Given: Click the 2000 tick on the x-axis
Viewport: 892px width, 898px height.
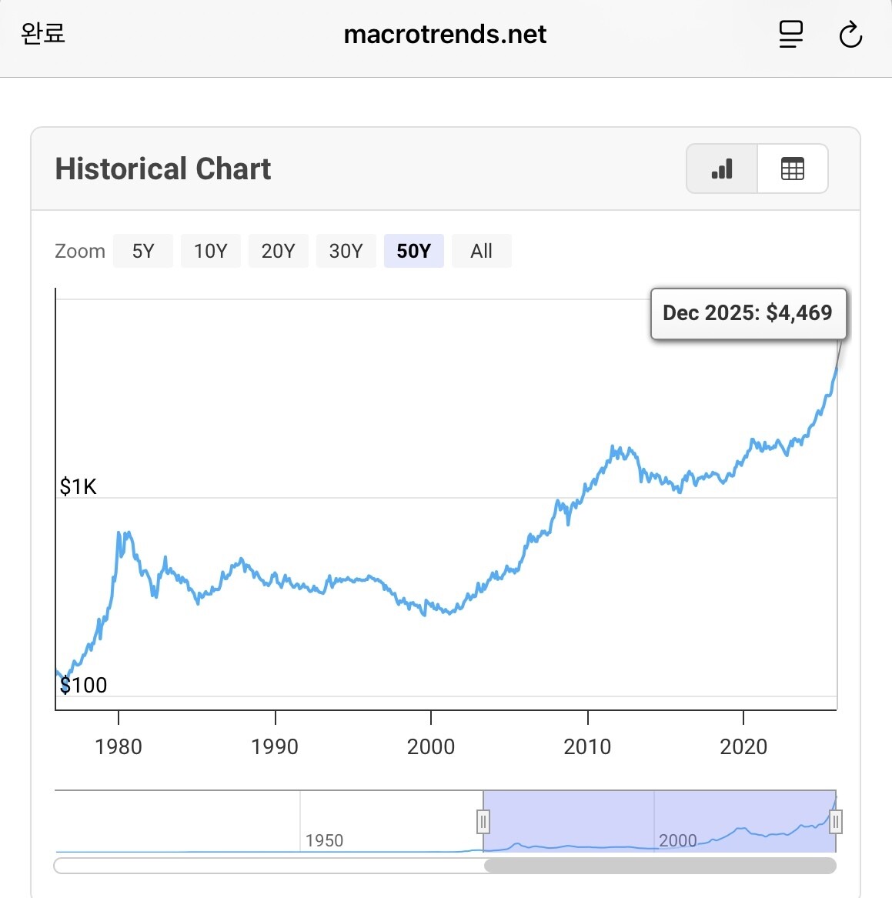Looking at the screenshot, I should coord(431,746).
